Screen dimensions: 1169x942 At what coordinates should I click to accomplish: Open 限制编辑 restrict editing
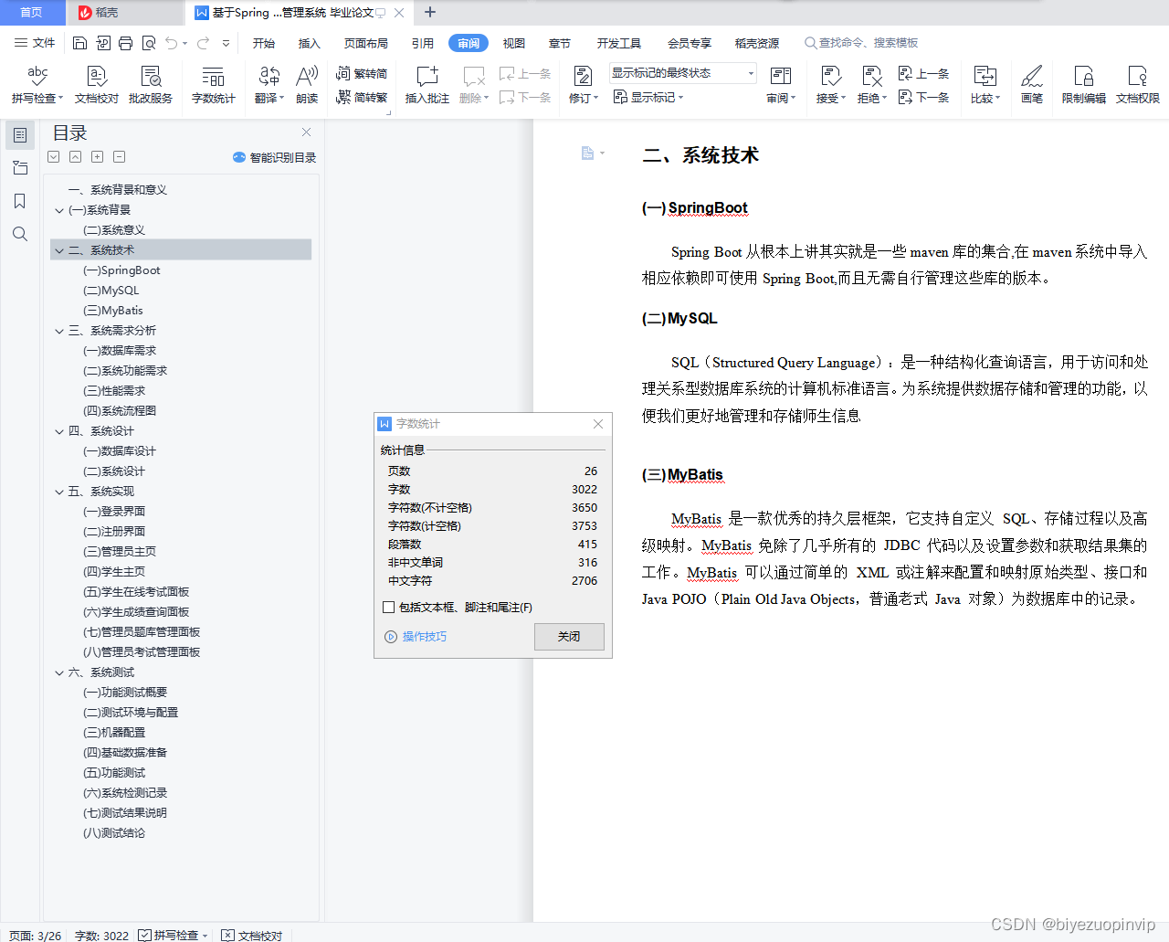(1082, 84)
